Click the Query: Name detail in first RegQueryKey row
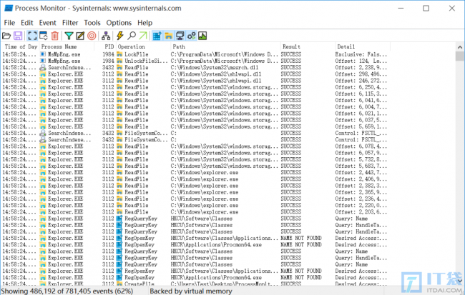Image resolution: width=465 pixels, height=295 pixels. (351, 219)
